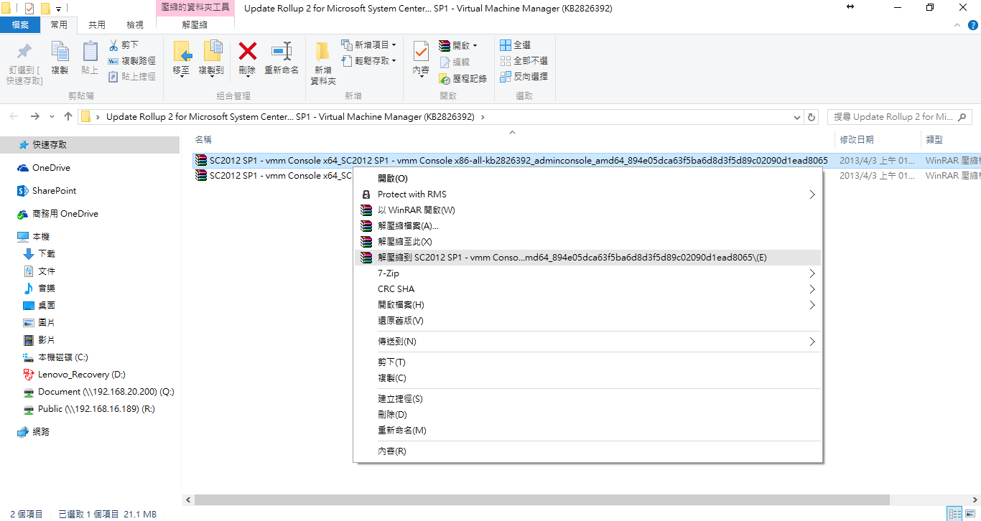Choose Extract to SC2012 SP1 folder entry
Image resolution: width=981 pixels, height=521 pixels.
click(588, 258)
